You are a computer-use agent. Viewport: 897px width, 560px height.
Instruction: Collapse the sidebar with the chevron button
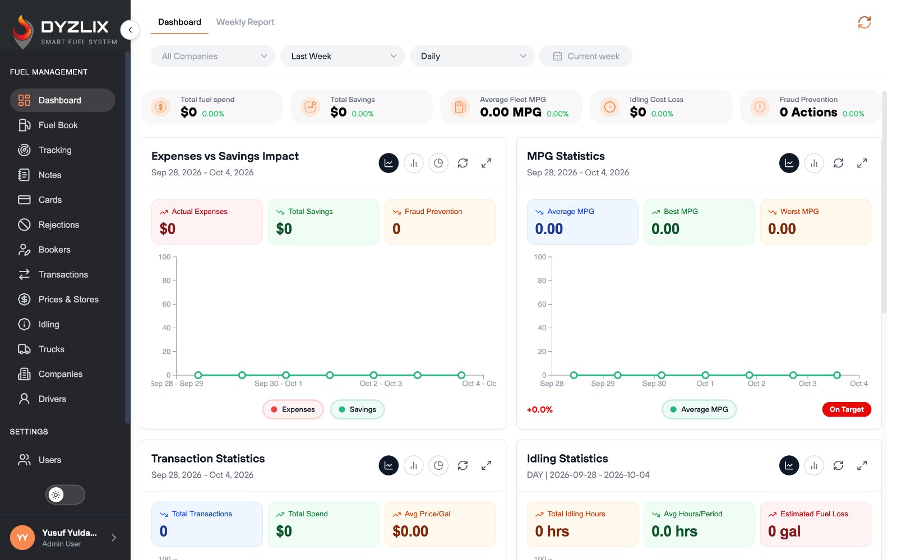(130, 30)
